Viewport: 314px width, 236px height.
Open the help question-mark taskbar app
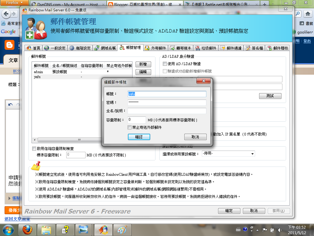(x=65, y=230)
